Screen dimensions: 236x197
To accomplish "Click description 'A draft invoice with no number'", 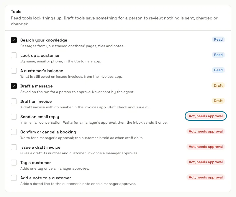I will [x=84, y=107].
